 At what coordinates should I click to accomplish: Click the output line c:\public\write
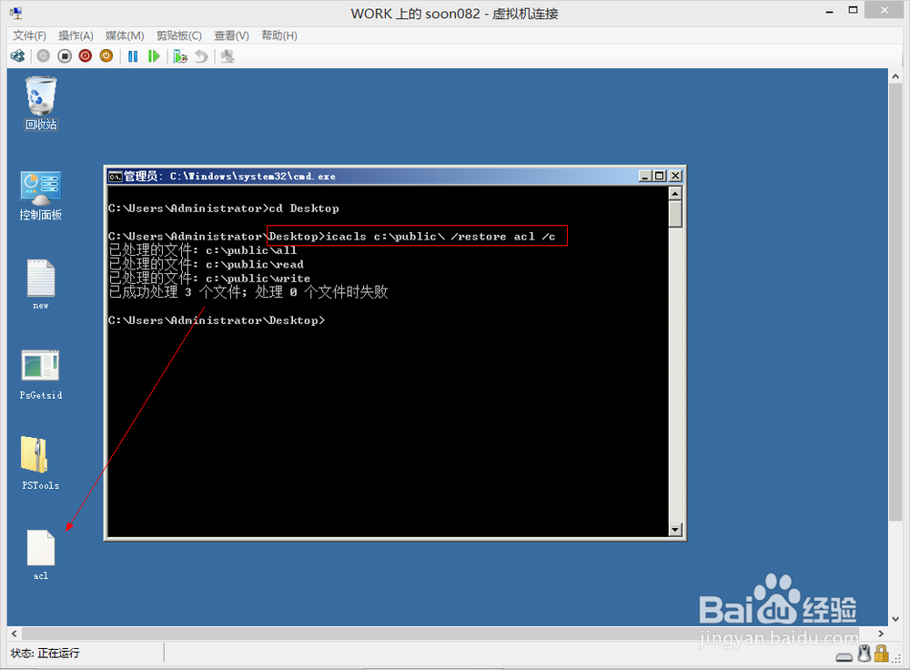pos(209,278)
